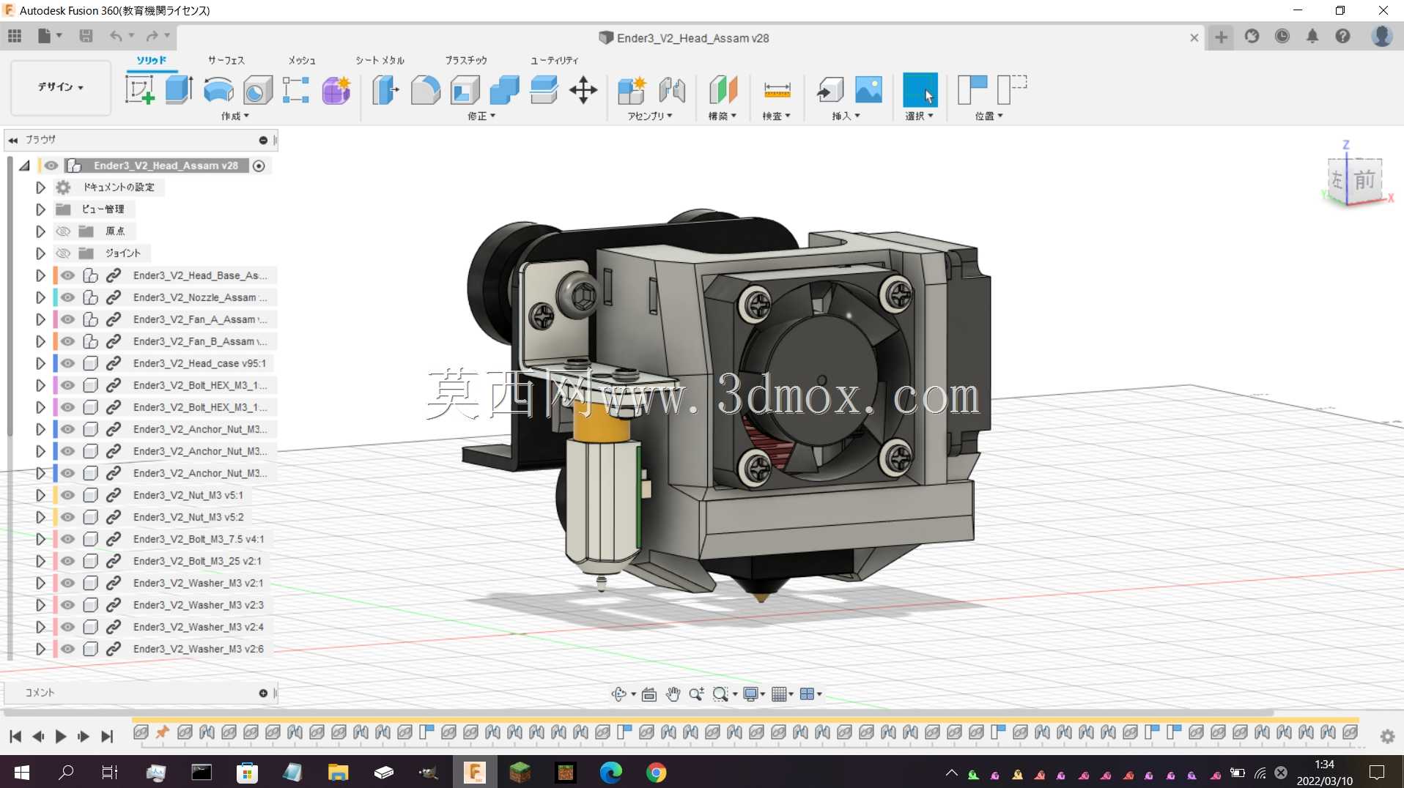
Task: Click the Look At icon
Action: (x=649, y=694)
